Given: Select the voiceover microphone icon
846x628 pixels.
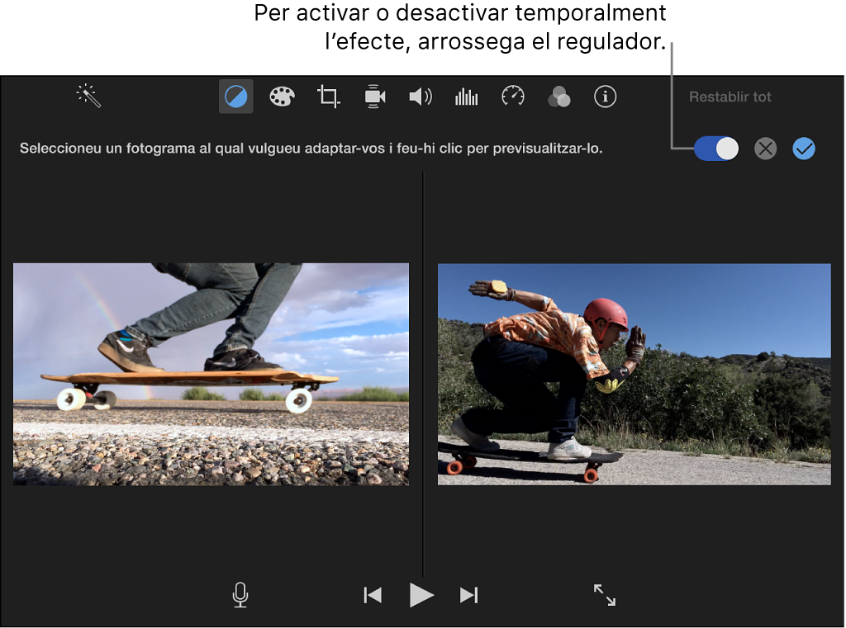Looking at the screenshot, I should click(240, 595).
